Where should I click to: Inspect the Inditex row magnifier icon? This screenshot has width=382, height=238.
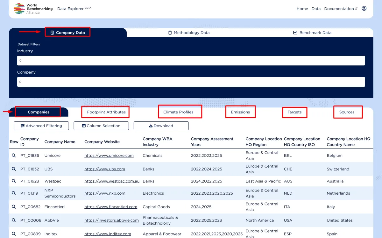tap(14, 234)
